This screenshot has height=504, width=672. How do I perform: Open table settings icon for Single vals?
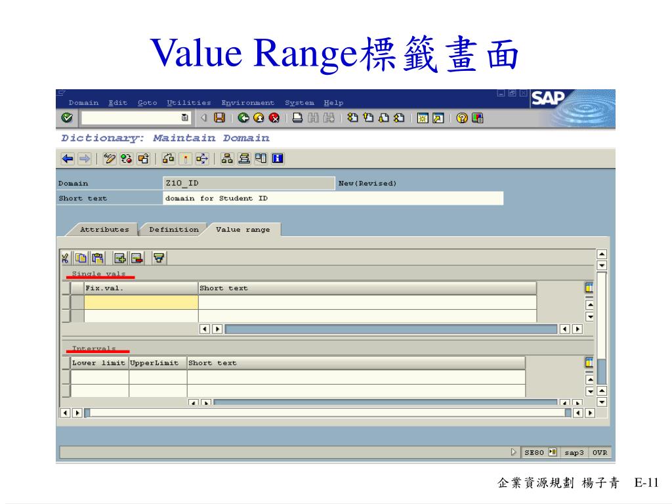(589, 287)
